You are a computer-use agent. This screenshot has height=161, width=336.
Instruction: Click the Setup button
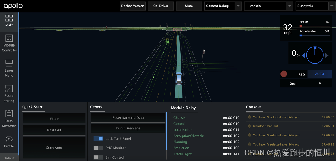click(x=54, y=118)
